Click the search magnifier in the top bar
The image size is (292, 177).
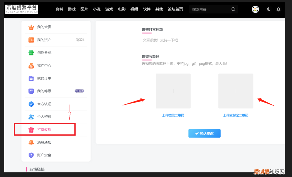pos(233,9)
